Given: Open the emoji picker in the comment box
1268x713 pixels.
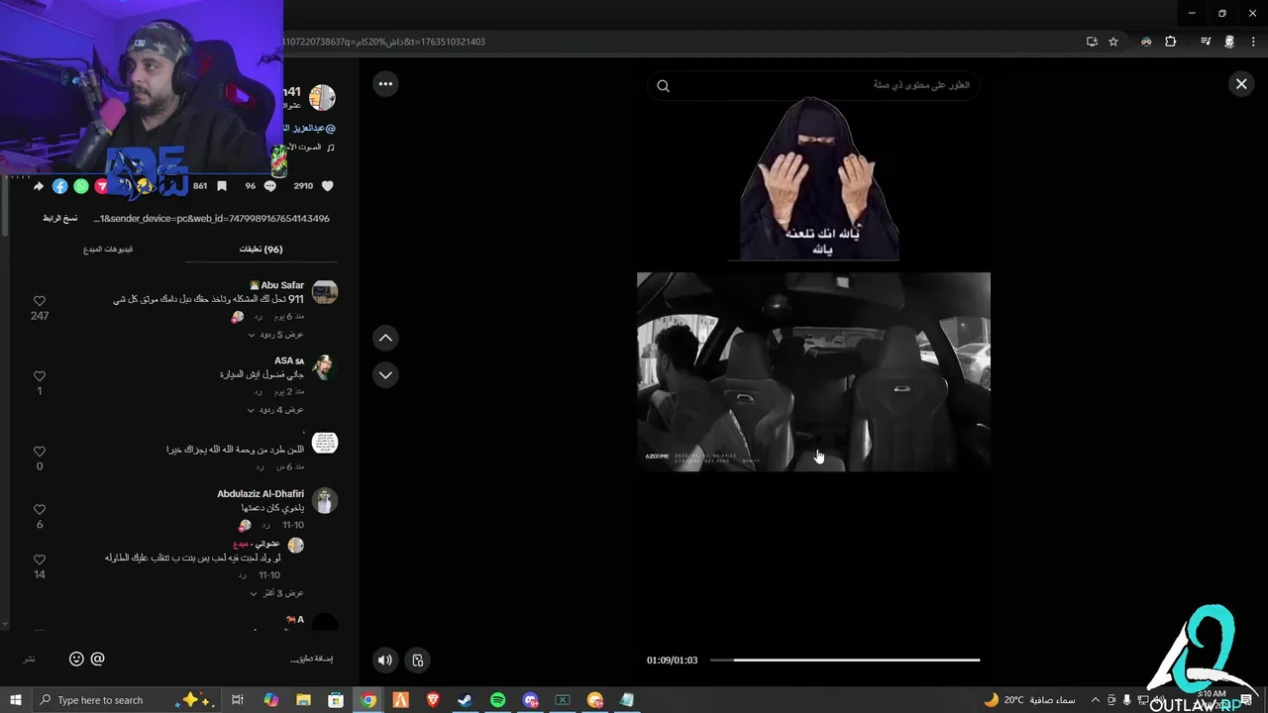Looking at the screenshot, I should pyautogui.click(x=76, y=659).
